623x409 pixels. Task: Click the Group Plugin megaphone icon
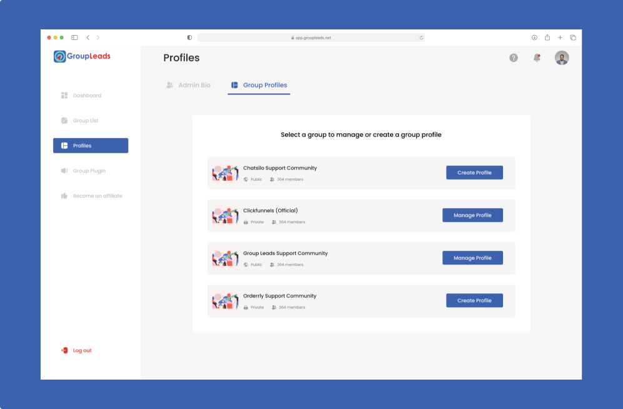[64, 171]
